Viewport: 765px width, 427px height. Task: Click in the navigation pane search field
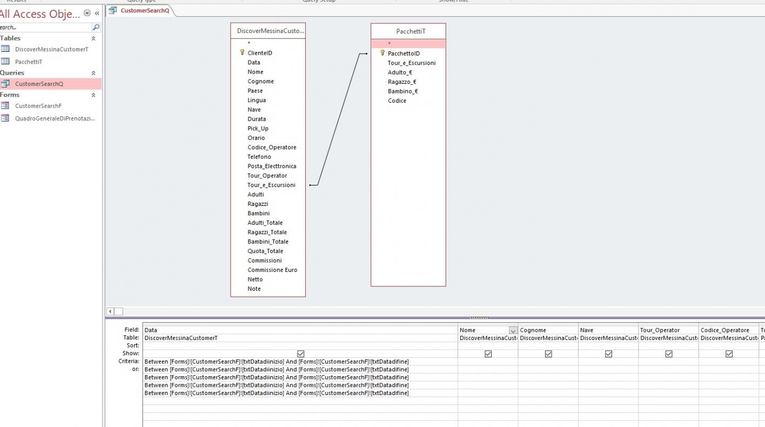click(x=45, y=27)
